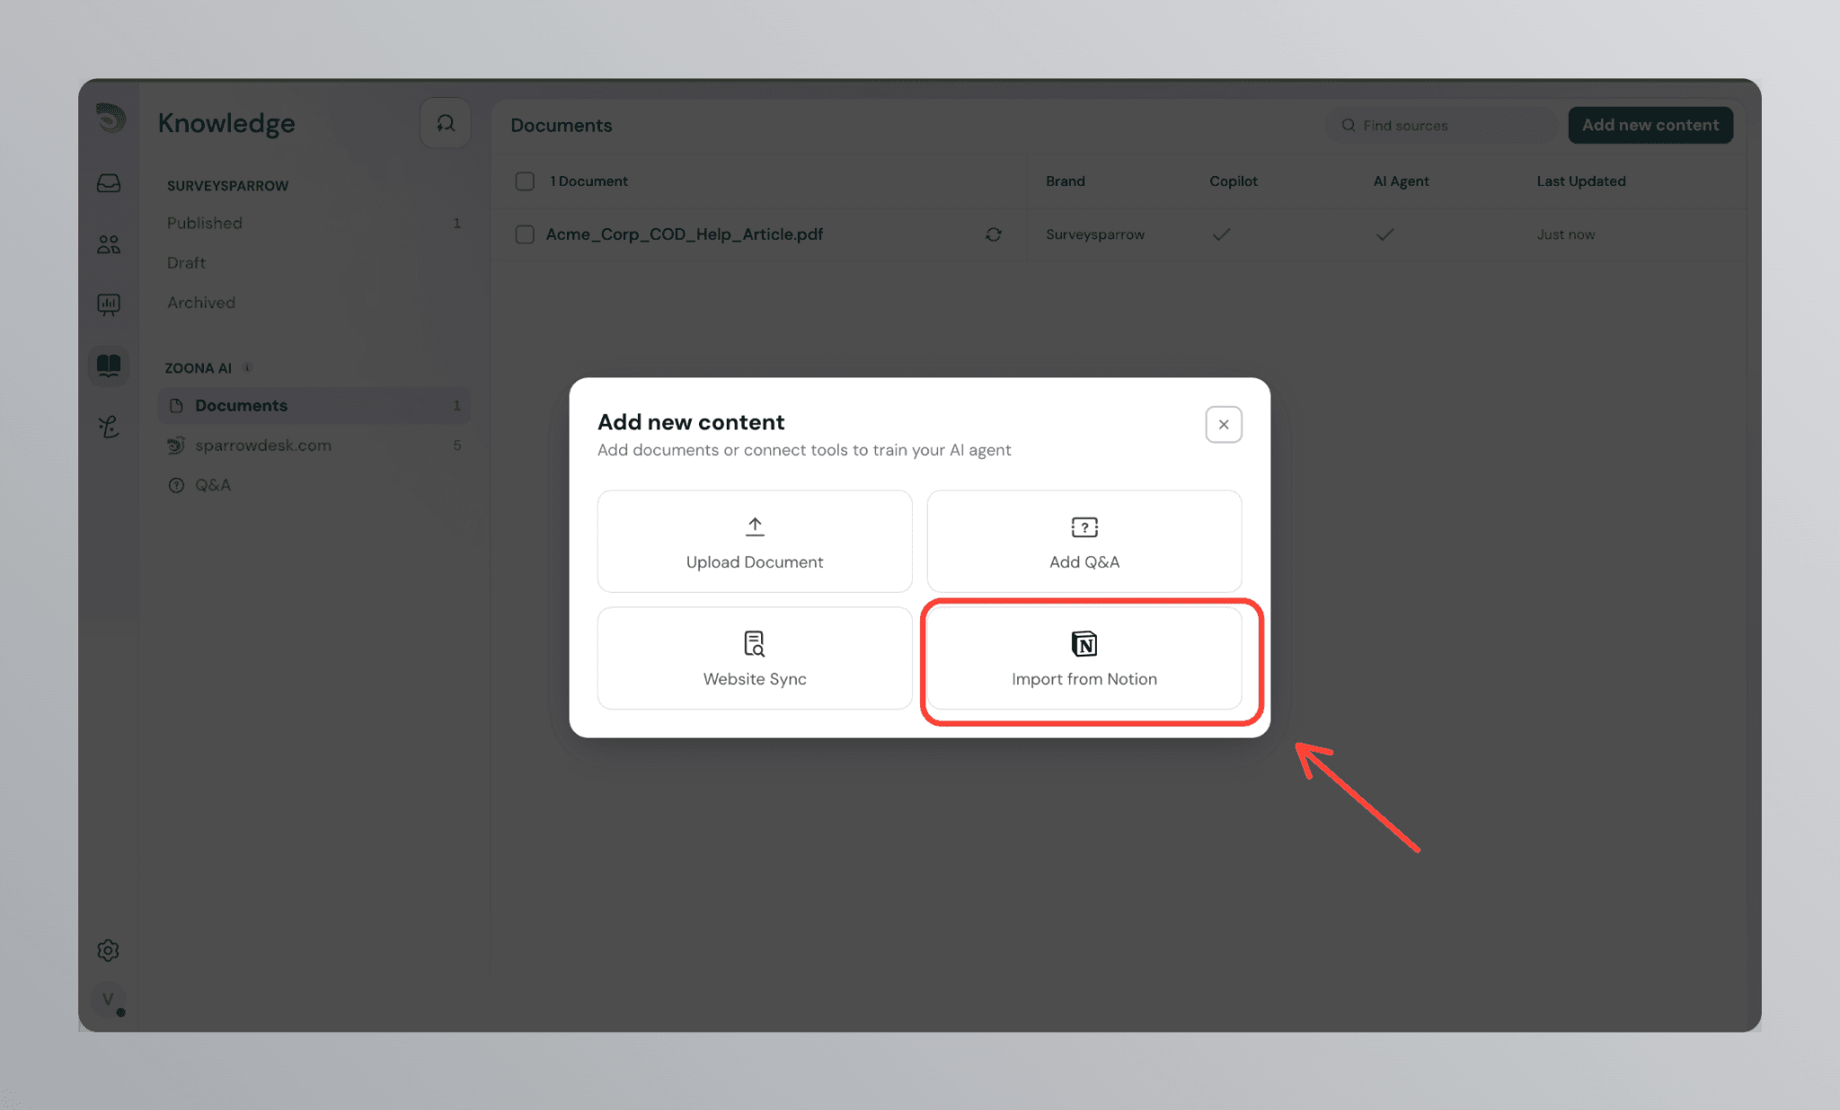This screenshot has height=1110, width=1840.
Task: Click the user avatar V
Action: tap(109, 1000)
